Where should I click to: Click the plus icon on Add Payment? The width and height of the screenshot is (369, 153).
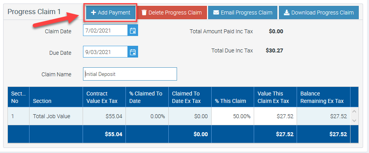93,13
